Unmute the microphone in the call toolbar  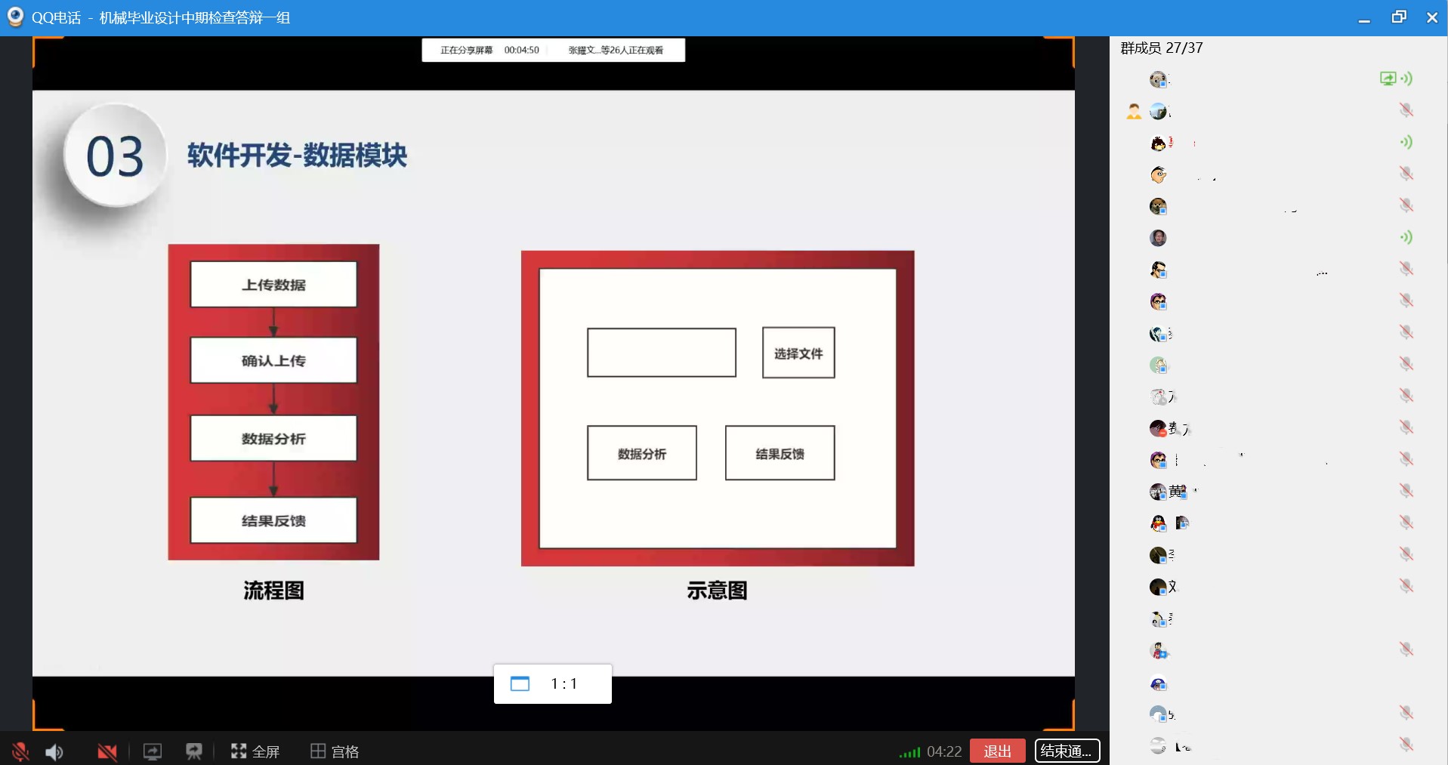[x=20, y=751]
